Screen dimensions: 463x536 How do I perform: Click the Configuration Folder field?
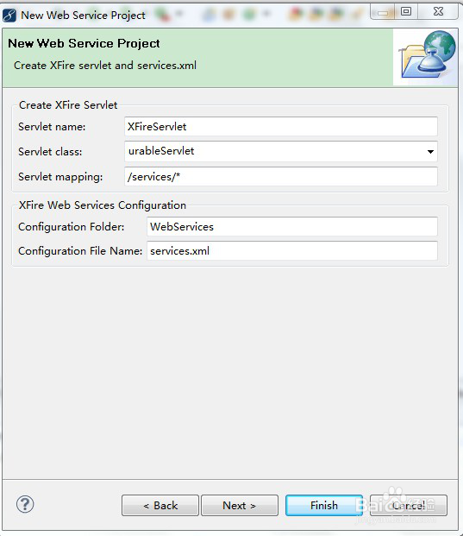pos(292,226)
